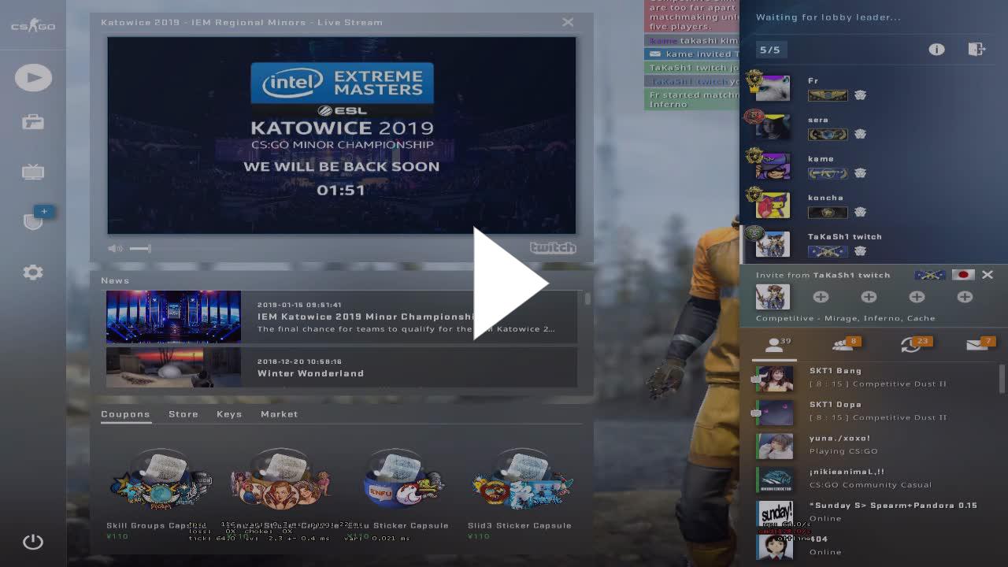The height and width of the screenshot is (567, 1008).
Task: Open the IEM Katowice 2019 Minor Championship news
Action: [342, 317]
